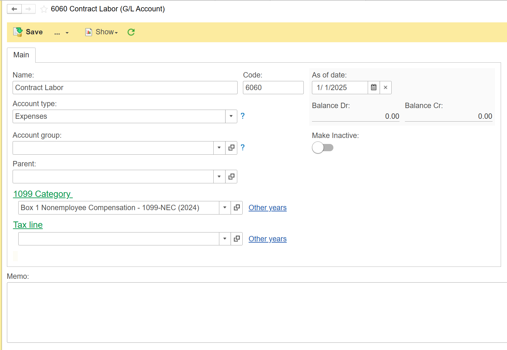Open the Show menu
Image resolution: width=507 pixels, height=350 pixels.
(102, 32)
